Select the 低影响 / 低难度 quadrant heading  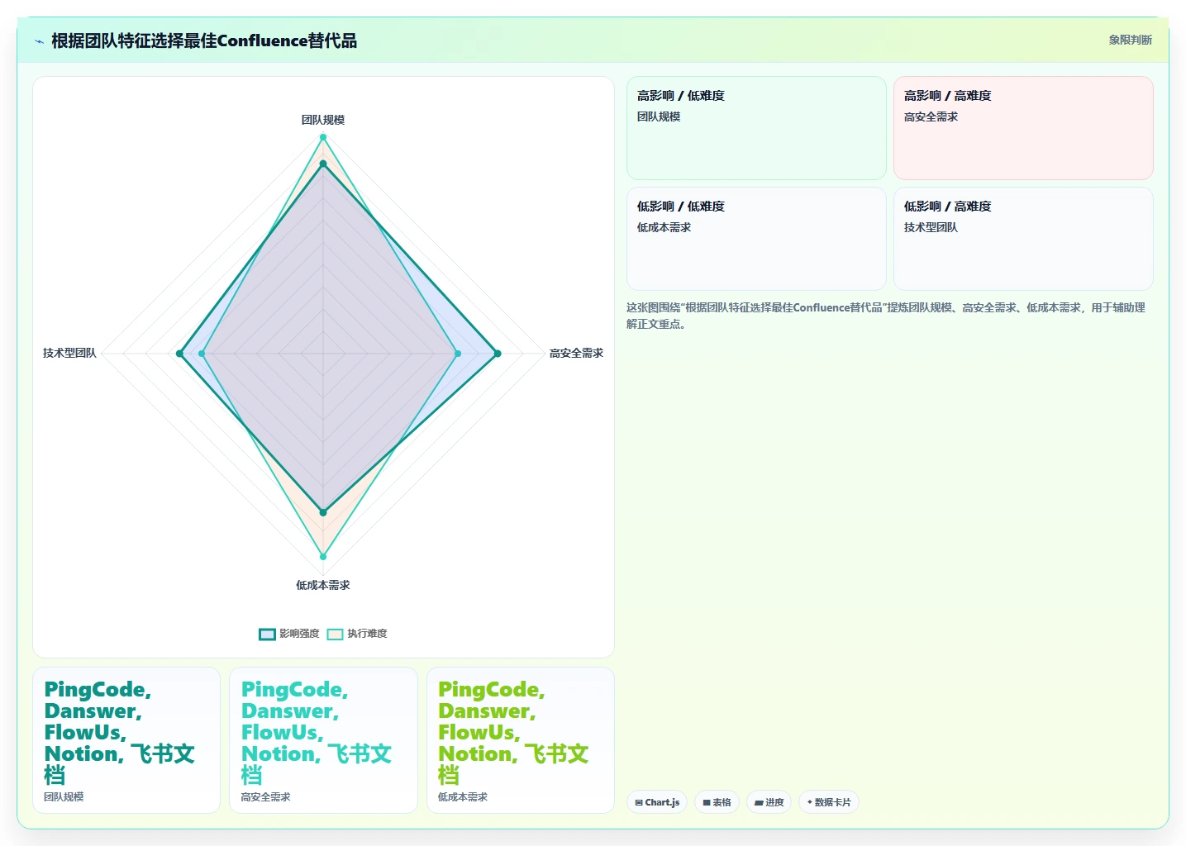[x=681, y=207]
